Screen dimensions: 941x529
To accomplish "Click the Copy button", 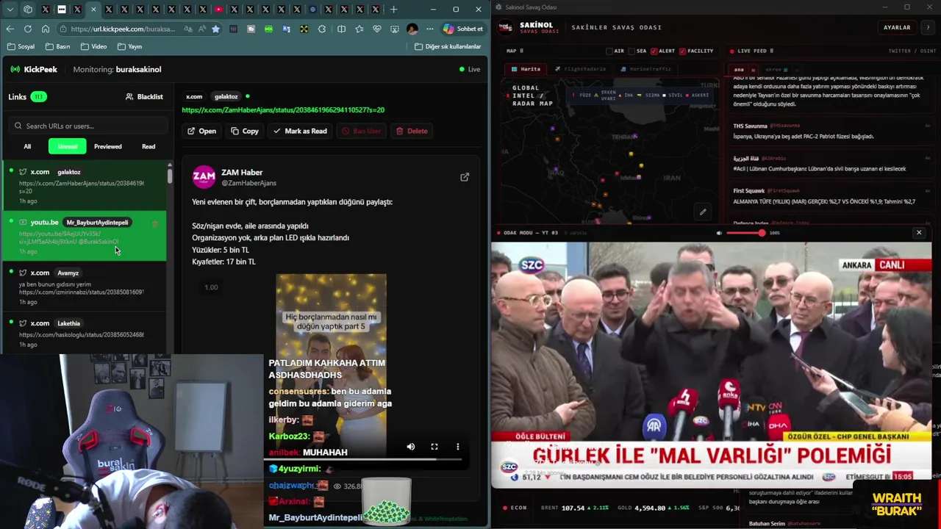I will click(245, 131).
